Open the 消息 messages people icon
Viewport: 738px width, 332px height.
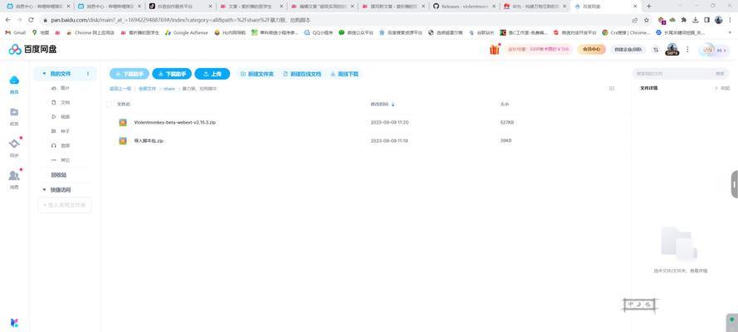pyautogui.click(x=14, y=175)
